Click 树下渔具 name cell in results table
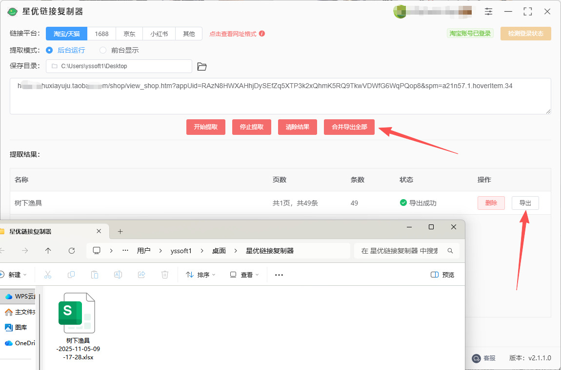 [x=28, y=203]
